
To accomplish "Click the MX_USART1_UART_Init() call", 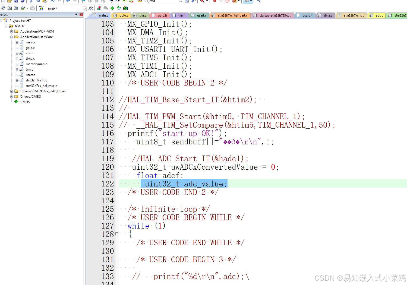I will pos(175,49).
